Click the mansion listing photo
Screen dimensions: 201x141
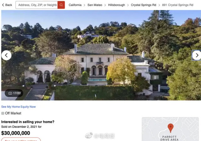[x=100, y=55]
